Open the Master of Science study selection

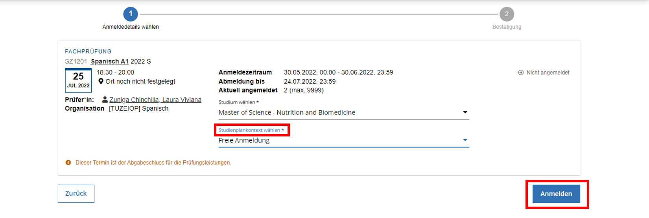pos(344,113)
